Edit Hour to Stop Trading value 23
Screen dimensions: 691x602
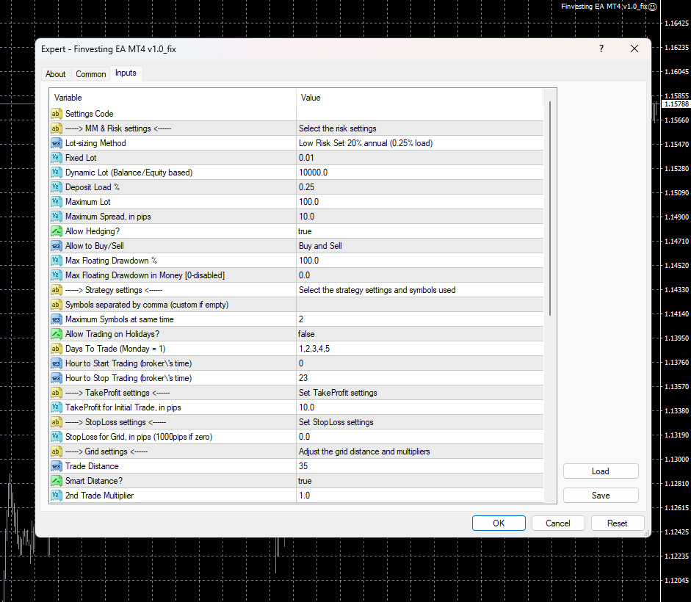[420, 378]
